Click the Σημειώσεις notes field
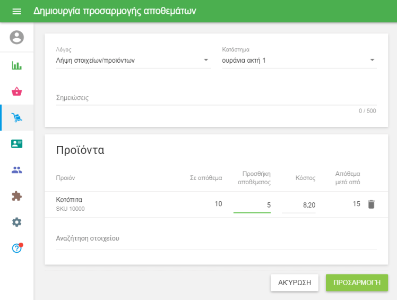The width and height of the screenshot is (397, 300). 216,98
